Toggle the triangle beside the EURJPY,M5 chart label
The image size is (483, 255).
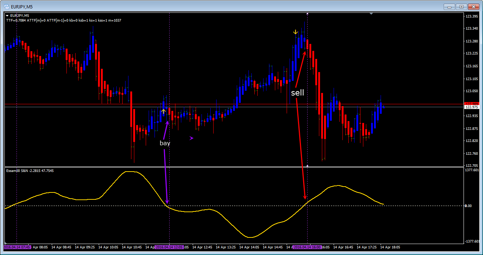click(7, 15)
